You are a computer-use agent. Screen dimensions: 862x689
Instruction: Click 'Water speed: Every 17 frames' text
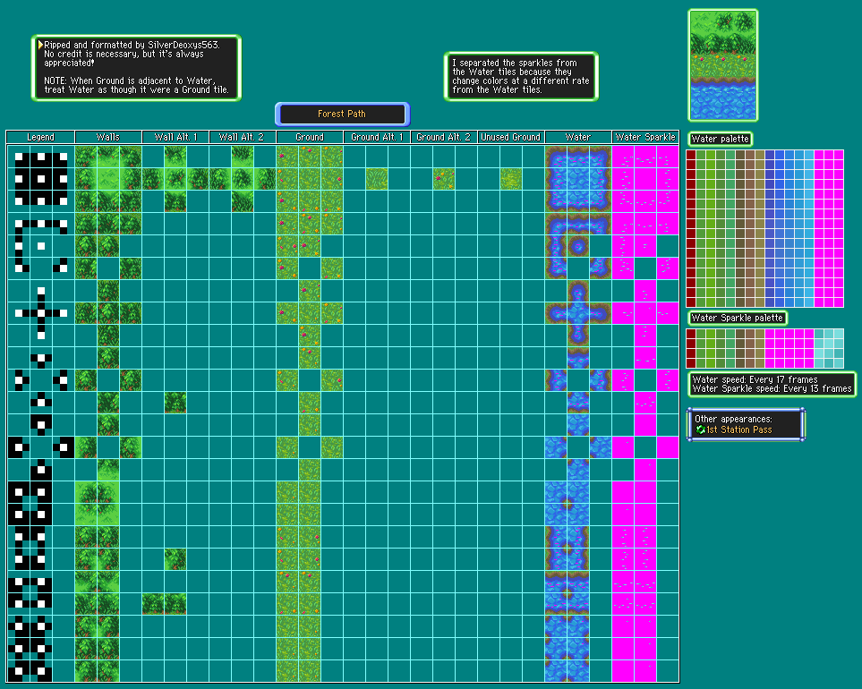755,379
